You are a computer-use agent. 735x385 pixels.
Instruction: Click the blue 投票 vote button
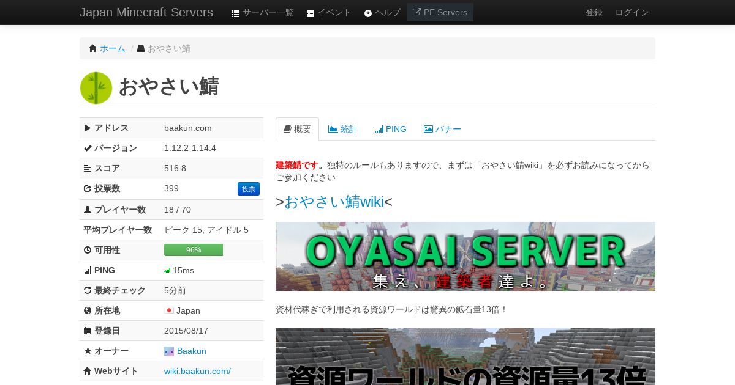249,189
